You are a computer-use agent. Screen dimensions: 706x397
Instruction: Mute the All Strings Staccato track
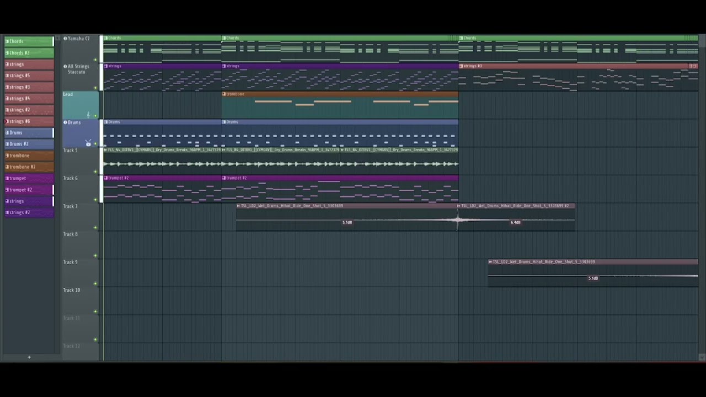95,88
